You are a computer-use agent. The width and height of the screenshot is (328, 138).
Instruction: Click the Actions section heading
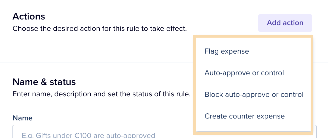coord(29,17)
